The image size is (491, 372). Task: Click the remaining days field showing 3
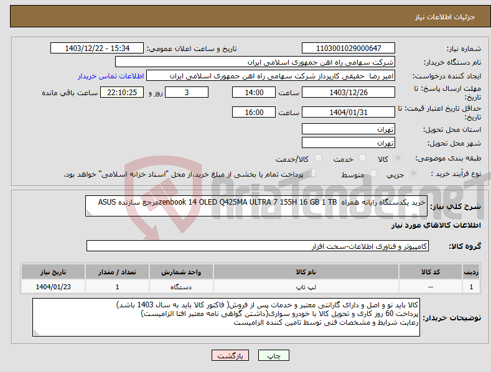[x=187, y=92]
